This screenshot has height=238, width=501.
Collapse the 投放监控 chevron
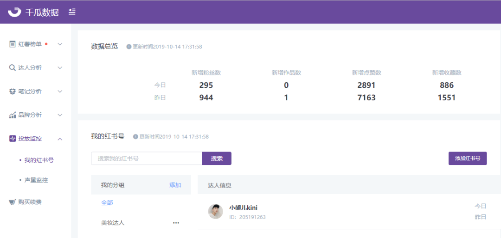[x=60, y=139]
